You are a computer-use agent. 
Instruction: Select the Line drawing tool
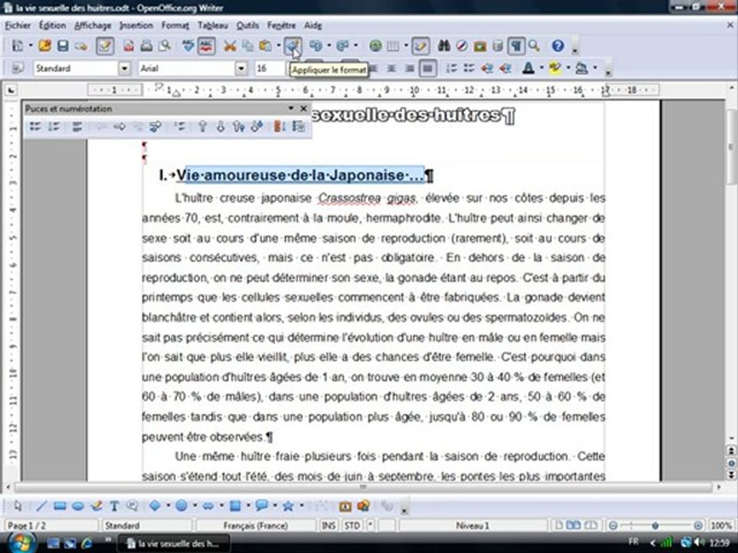point(42,506)
